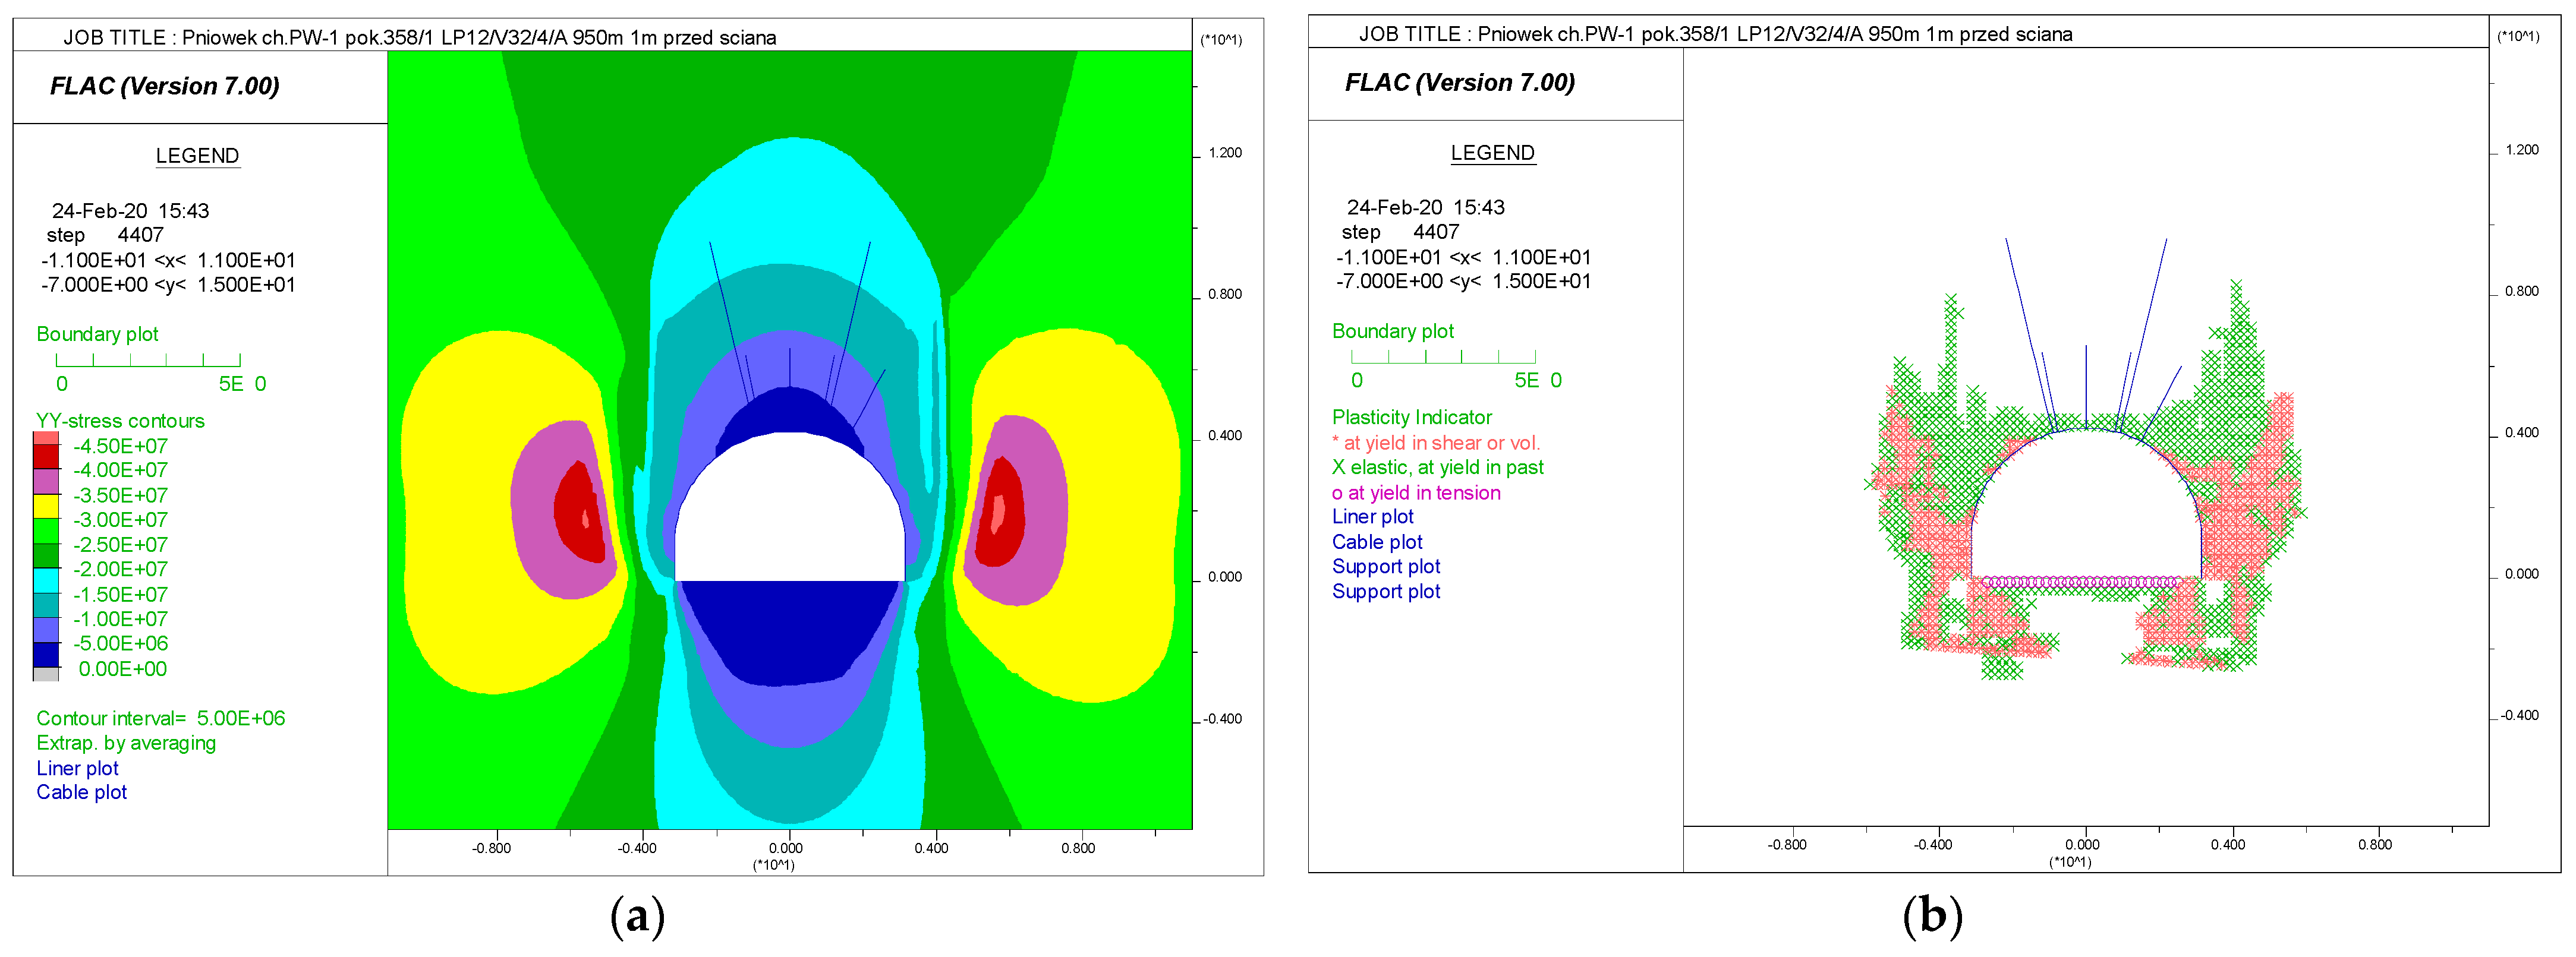The width and height of the screenshot is (2576, 957).
Task: Click the LEGEND heading in plot (b)
Action: [1493, 153]
